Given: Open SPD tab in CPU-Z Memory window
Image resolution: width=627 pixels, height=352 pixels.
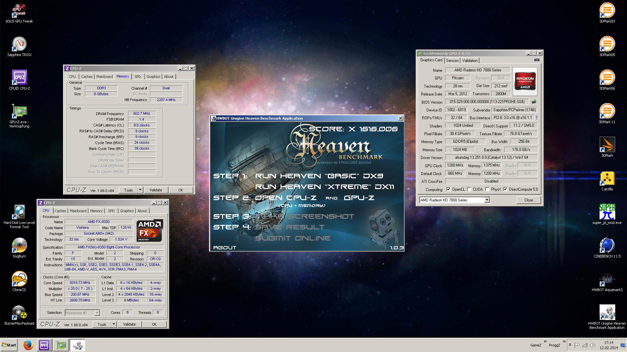Looking at the screenshot, I should [x=138, y=77].
